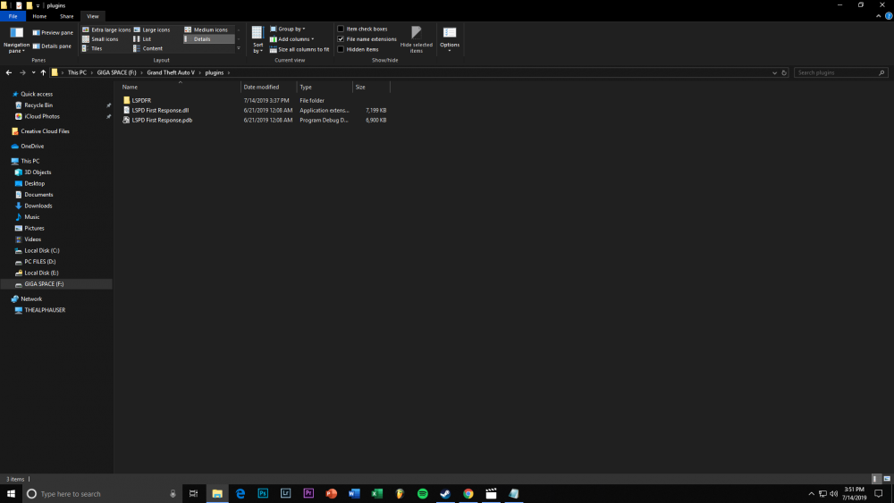The height and width of the screenshot is (503, 894).
Task: Open the Navigation pane dropdown button
Action: click(x=16, y=40)
